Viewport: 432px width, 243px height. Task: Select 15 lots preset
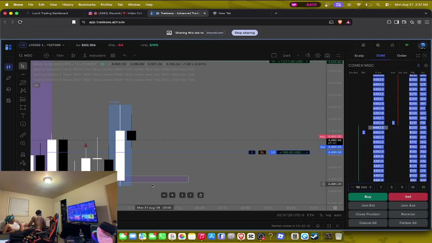tap(423, 187)
